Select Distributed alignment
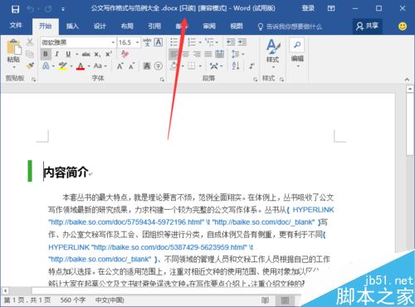 click(220, 54)
